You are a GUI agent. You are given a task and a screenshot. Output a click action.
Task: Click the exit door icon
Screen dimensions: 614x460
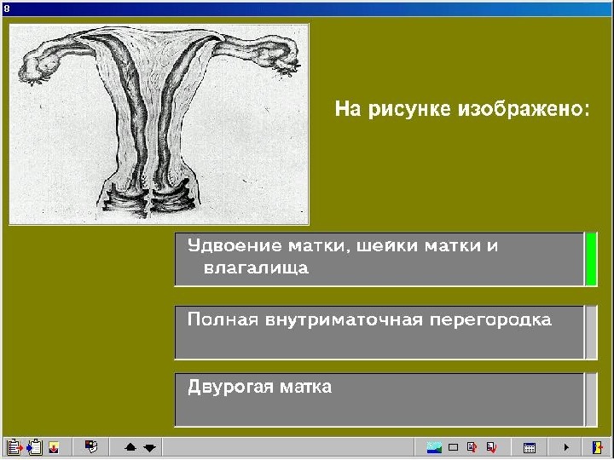598,447
